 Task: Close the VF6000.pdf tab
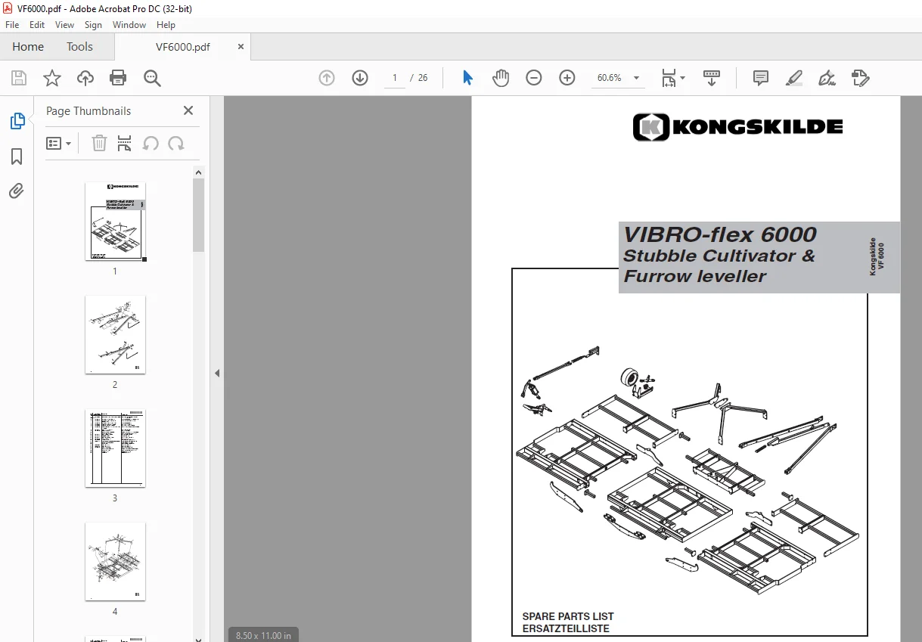pos(241,46)
